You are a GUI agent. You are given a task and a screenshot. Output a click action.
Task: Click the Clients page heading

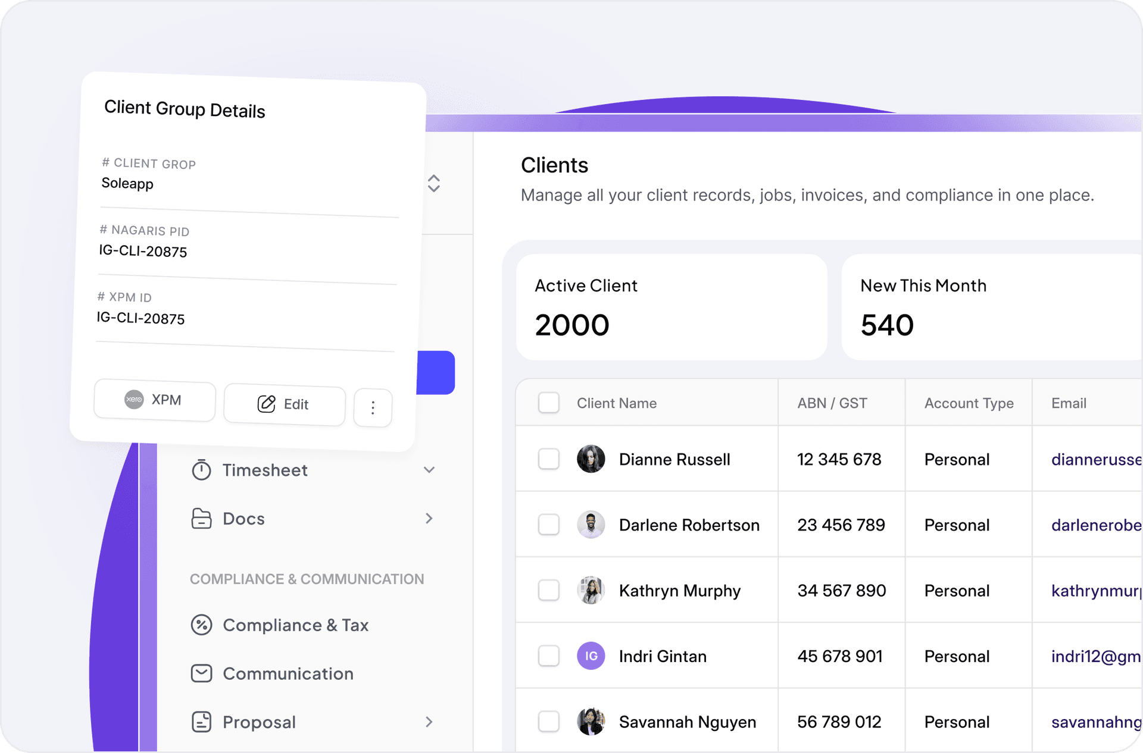554,165
